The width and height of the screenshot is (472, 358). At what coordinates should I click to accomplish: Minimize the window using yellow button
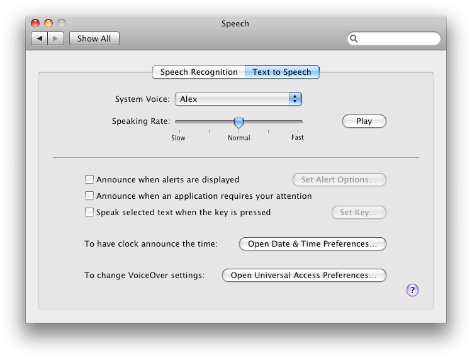pyautogui.click(x=48, y=24)
